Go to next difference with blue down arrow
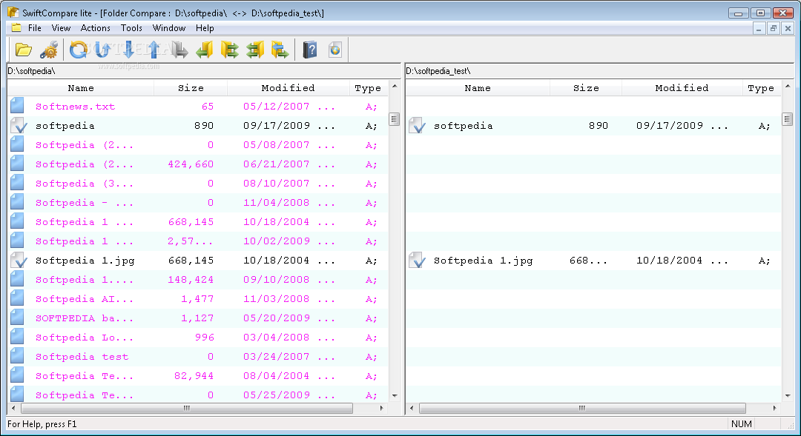801x436 pixels. tap(129, 50)
